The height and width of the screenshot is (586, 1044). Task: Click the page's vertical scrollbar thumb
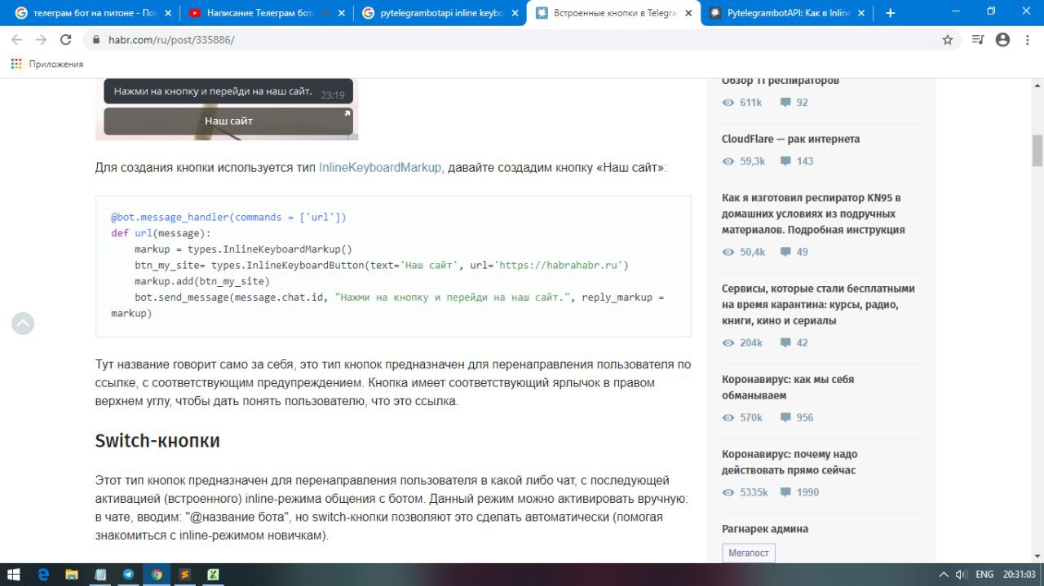click(x=1037, y=150)
